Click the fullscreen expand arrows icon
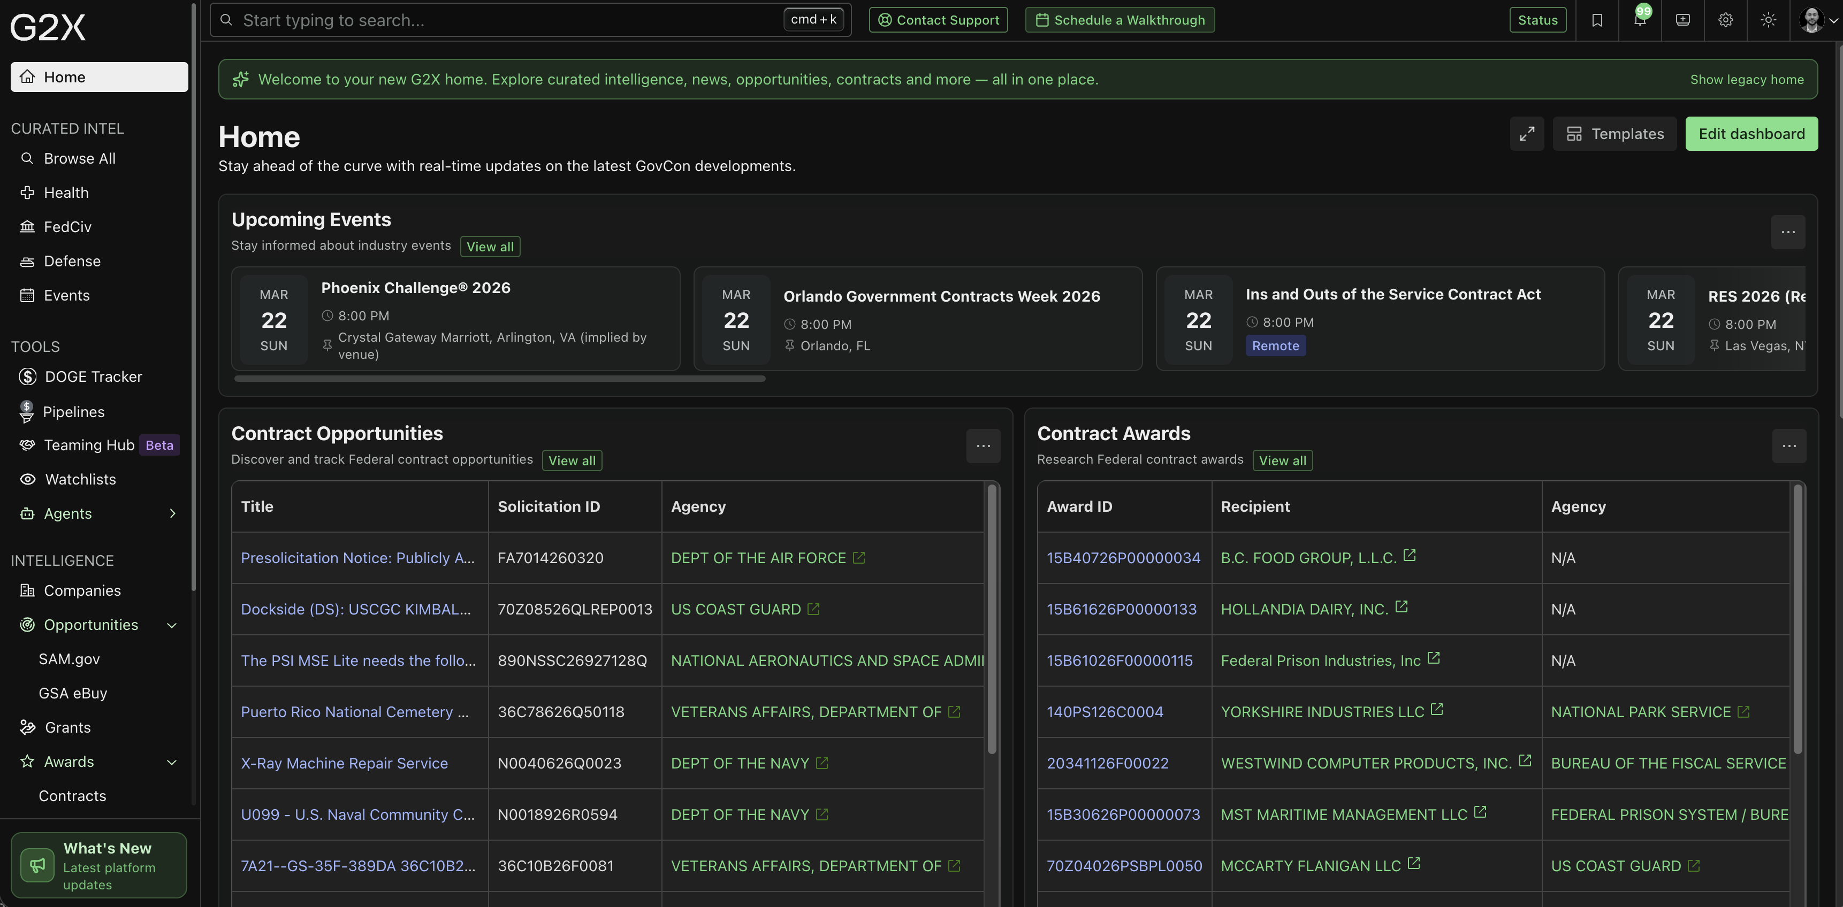Screen dimensions: 1843x907 [1527, 134]
